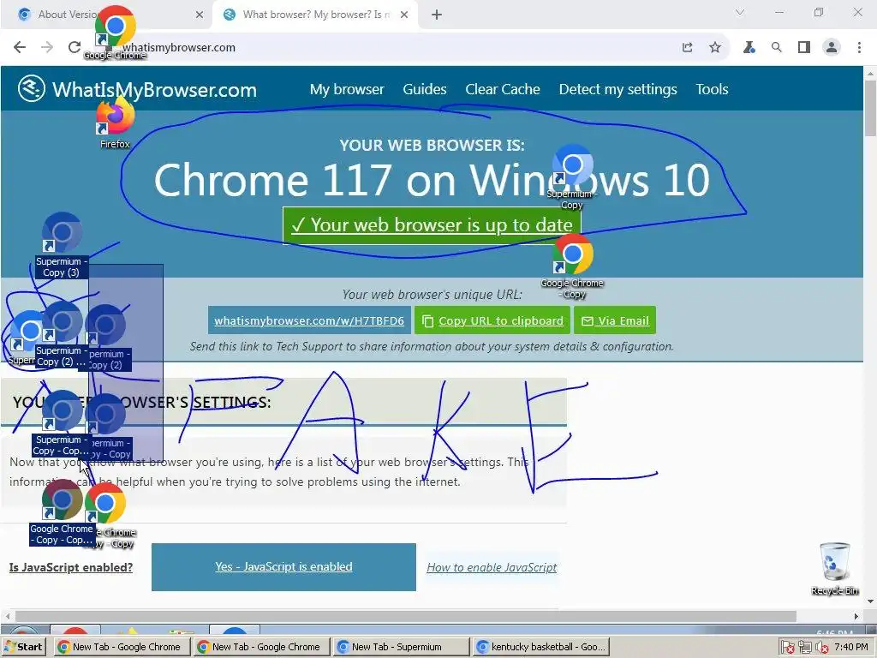This screenshot has width=877, height=658.
Task: Open a new tab with the plus button
Action: pyautogui.click(x=437, y=15)
